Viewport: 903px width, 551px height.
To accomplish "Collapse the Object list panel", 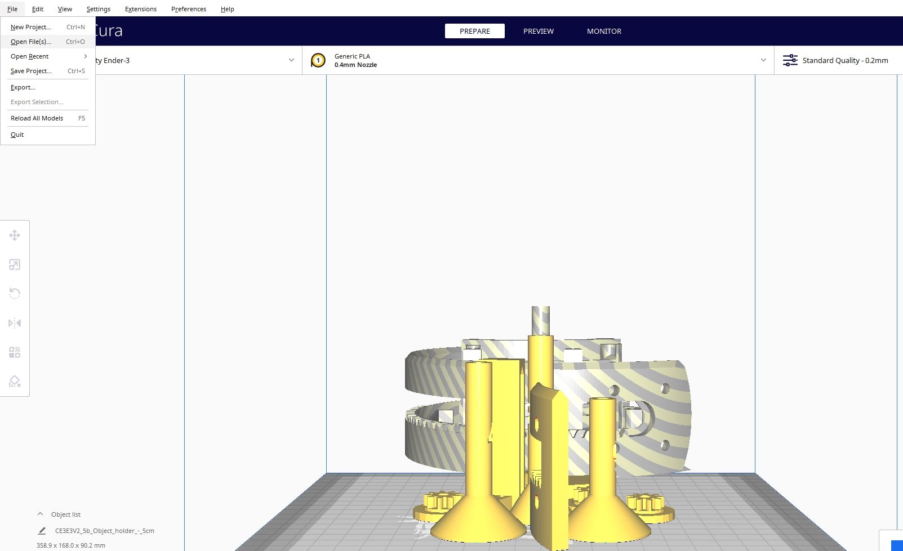I will [40, 513].
